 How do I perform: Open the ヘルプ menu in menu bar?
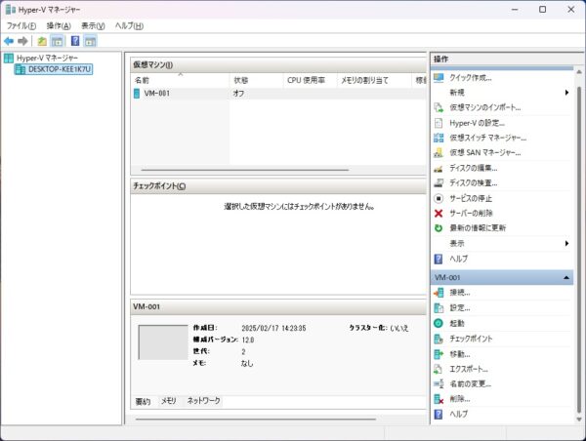point(129,25)
